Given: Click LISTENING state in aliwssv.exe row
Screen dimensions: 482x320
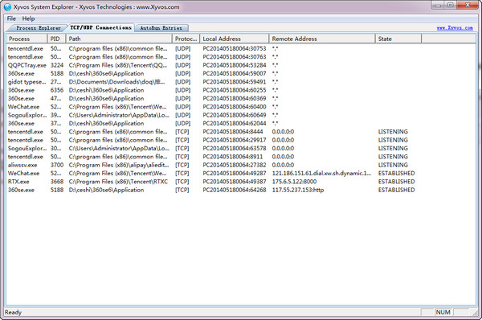Looking at the screenshot, I should 393,165.
